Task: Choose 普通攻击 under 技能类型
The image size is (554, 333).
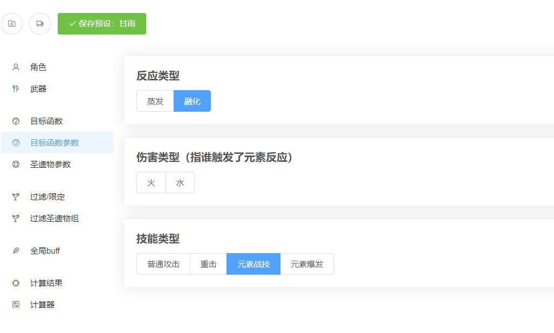Action: 163,263
